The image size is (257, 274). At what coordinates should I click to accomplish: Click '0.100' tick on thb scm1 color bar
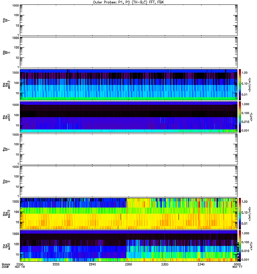[245, 113]
